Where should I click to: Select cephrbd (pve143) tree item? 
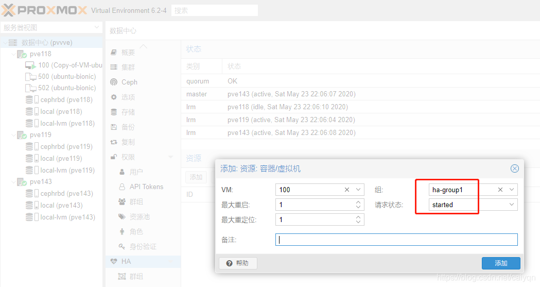[x=67, y=194]
